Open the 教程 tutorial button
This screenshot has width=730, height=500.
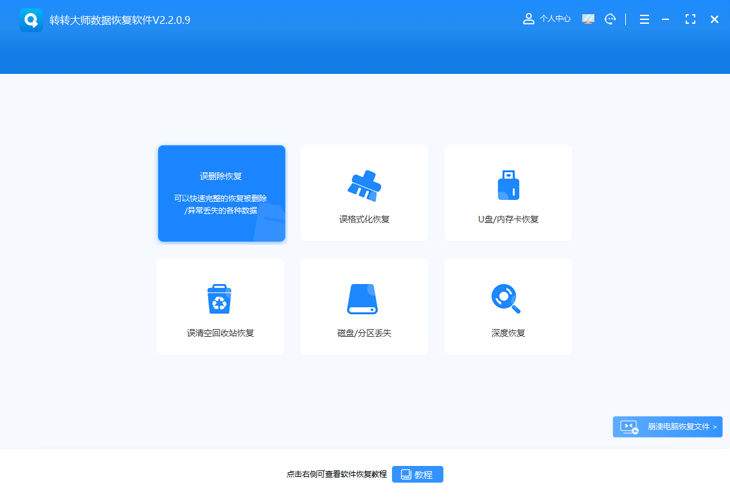(x=418, y=474)
